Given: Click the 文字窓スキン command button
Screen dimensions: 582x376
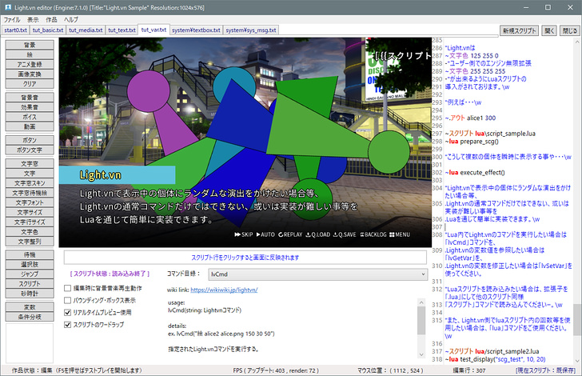Looking at the screenshot, I should (x=30, y=182).
